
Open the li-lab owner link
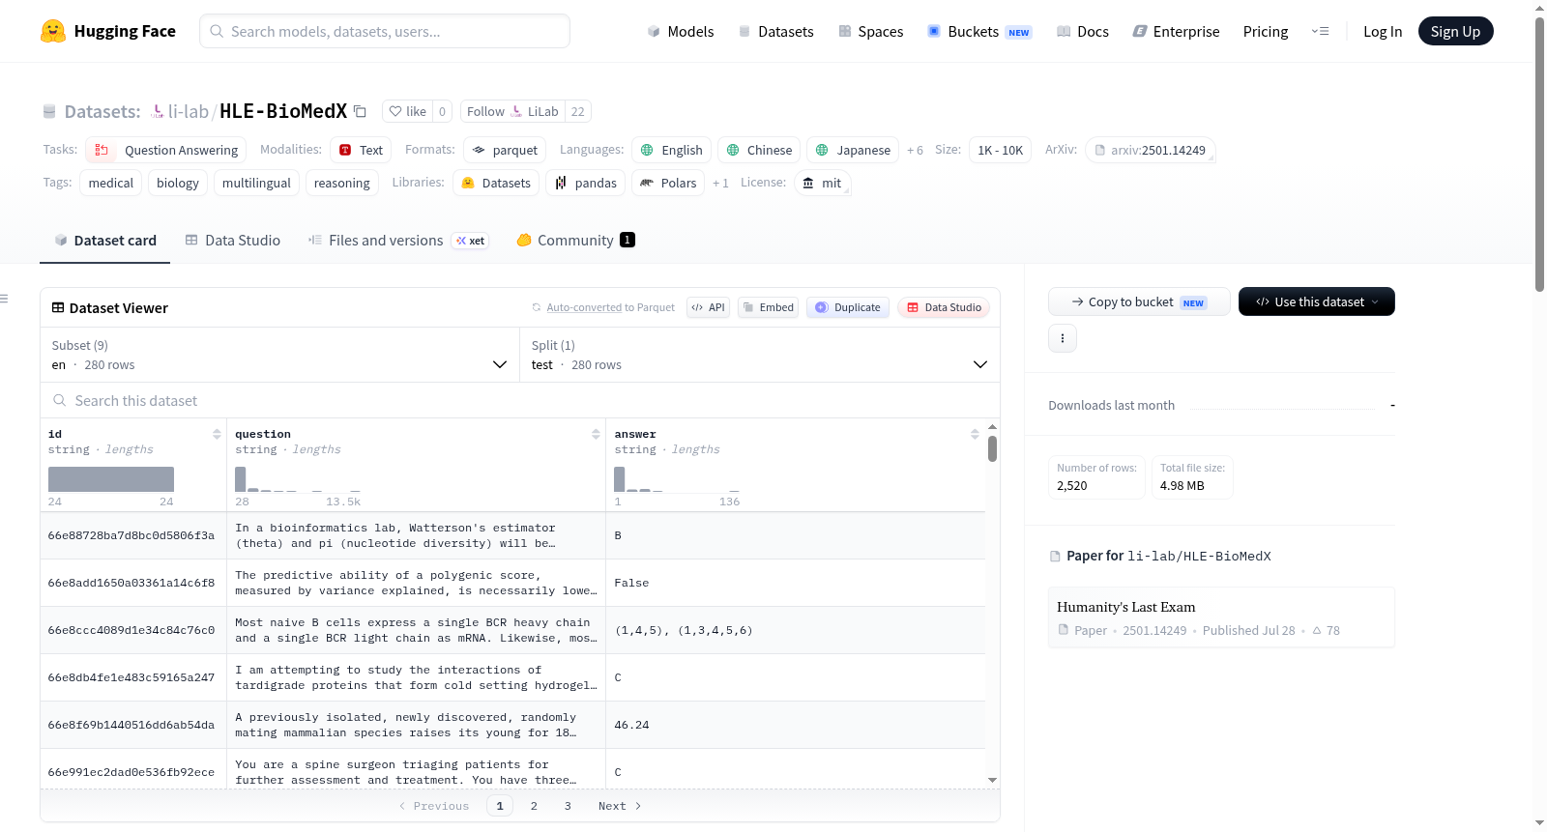click(x=189, y=111)
